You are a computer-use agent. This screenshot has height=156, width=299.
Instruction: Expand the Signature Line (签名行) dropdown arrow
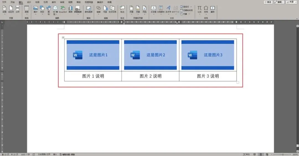[x=191, y=7]
